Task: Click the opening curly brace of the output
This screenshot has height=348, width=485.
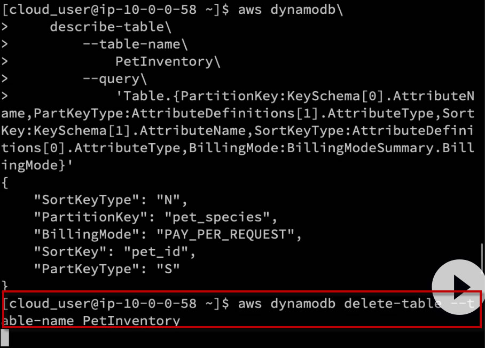Action: pyautogui.click(x=5, y=183)
